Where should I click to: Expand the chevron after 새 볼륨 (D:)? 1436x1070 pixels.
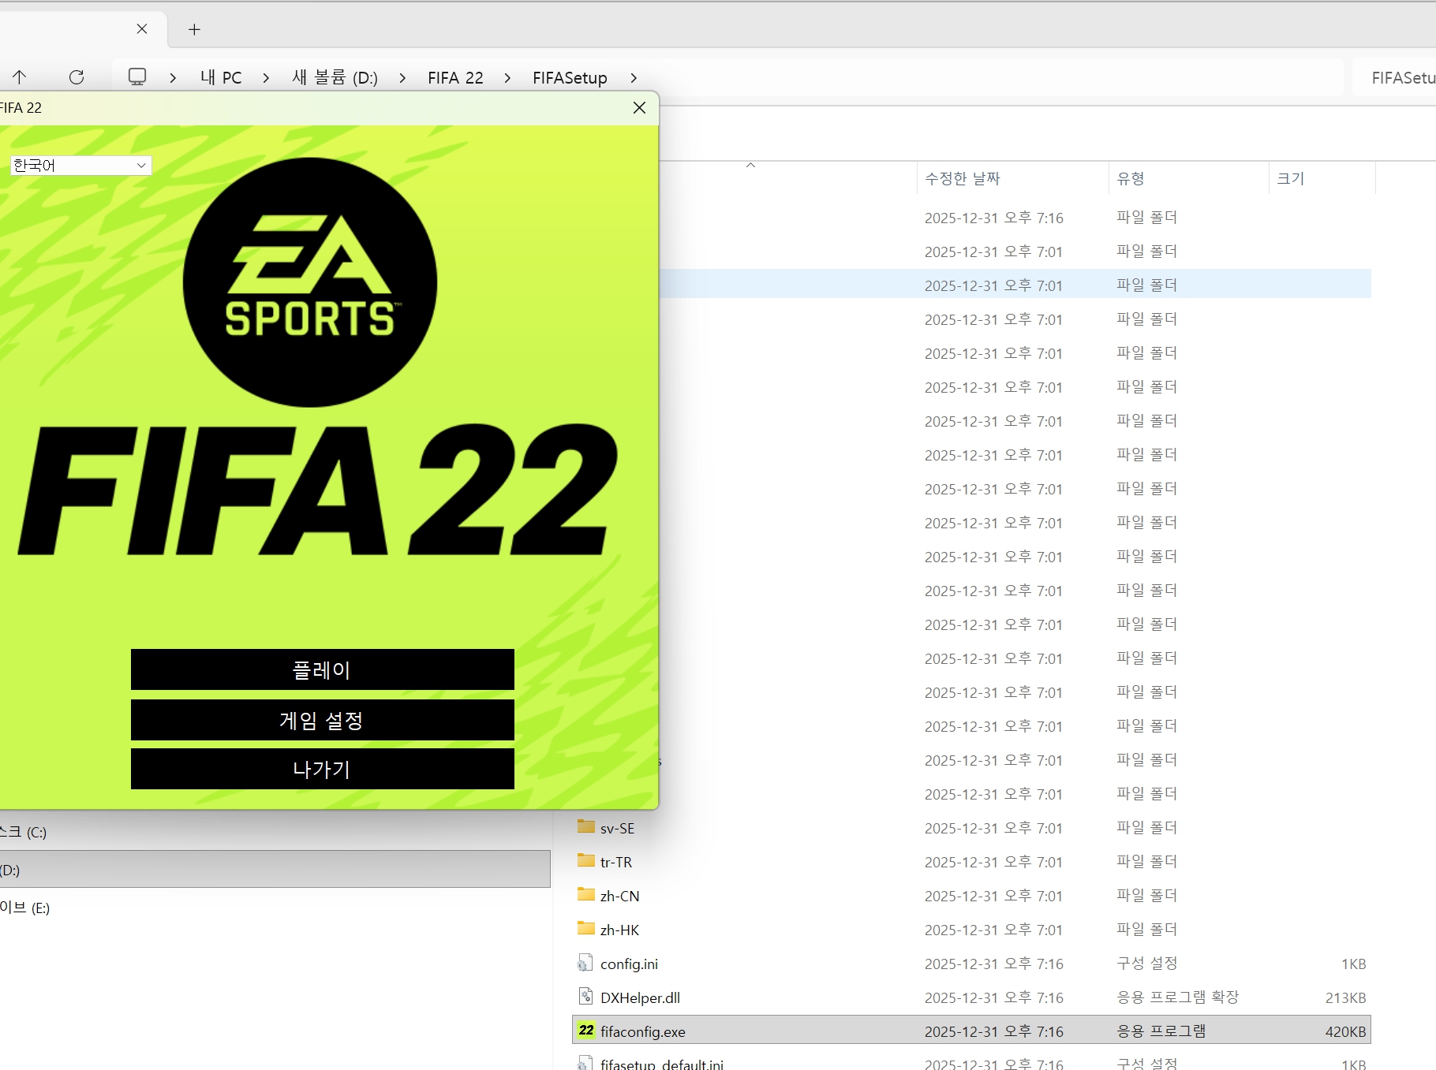point(402,77)
